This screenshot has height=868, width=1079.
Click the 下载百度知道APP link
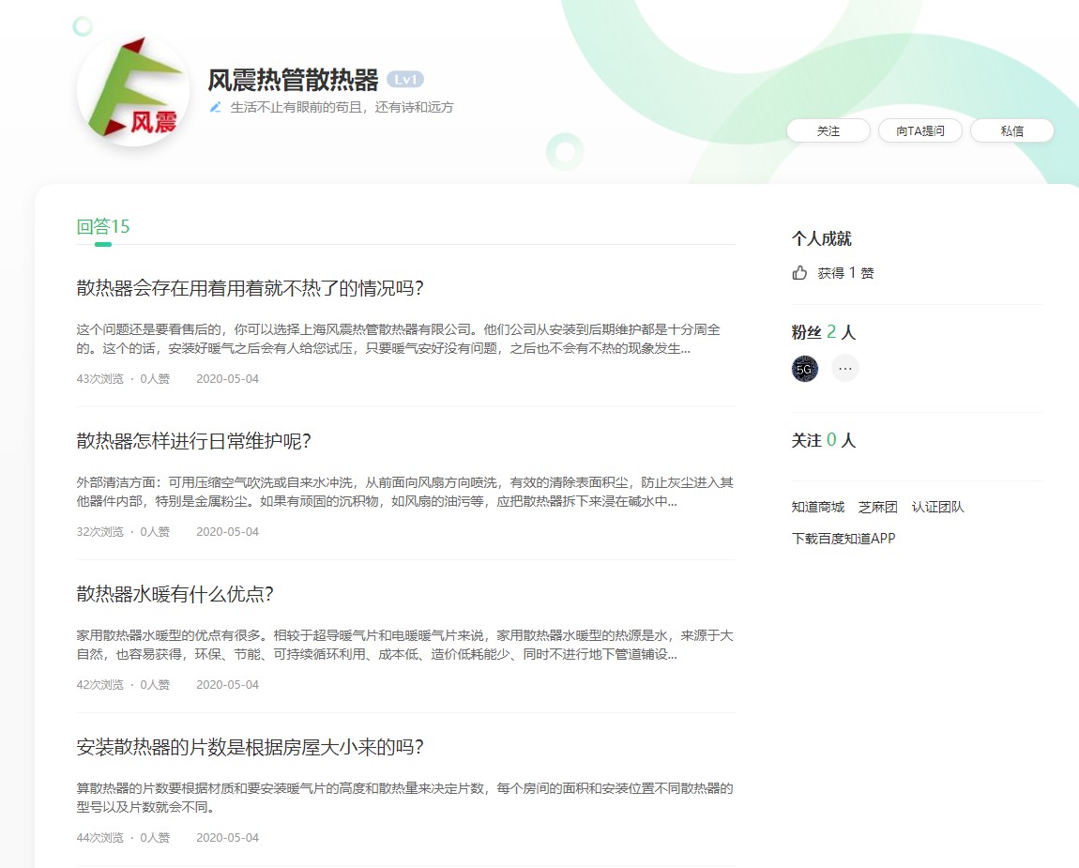coord(843,539)
